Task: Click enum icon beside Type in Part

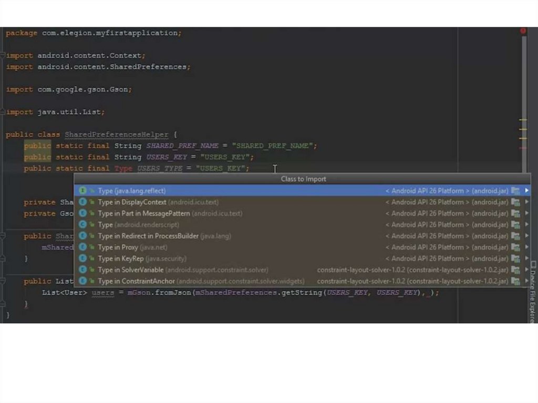Action: [x=82, y=213]
